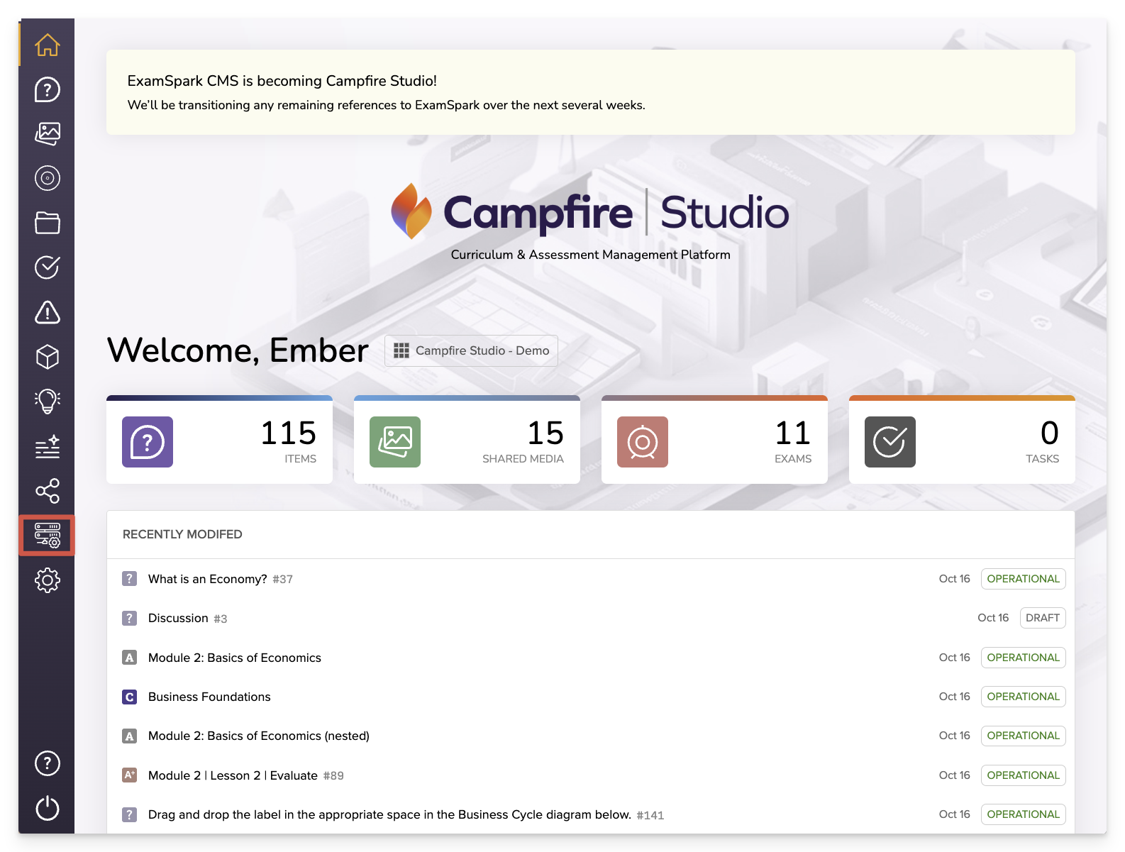Open the folder icon in sidebar
The image size is (1125, 852).
click(48, 223)
